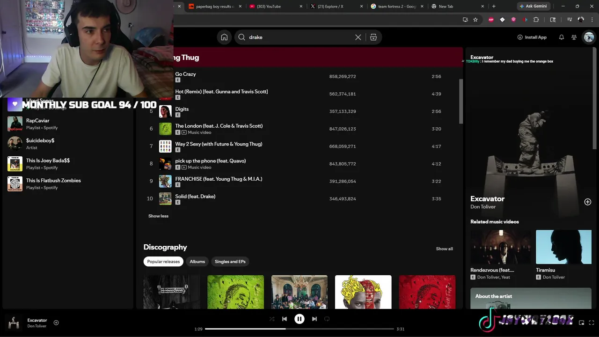Clear the search field text
The height and width of the screenshot is (337, 599).
(x=358, y=37)
